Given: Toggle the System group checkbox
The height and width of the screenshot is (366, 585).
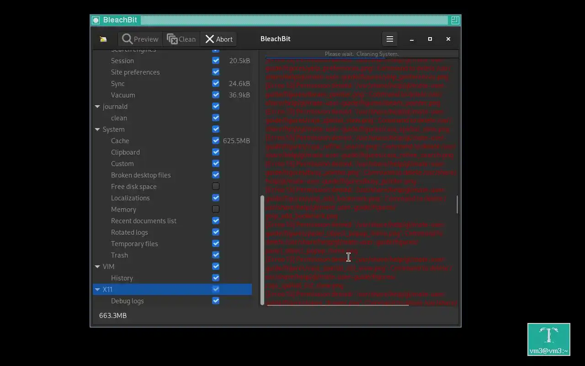Looking at the screenshot, I should tap(216, 129).
